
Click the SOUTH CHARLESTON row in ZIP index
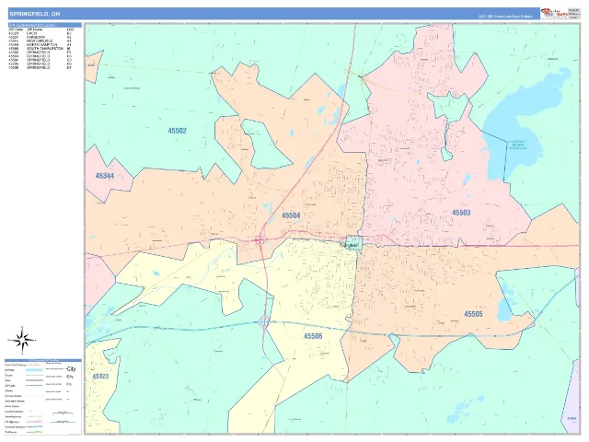pyautogui.click(x=40, y=49)
